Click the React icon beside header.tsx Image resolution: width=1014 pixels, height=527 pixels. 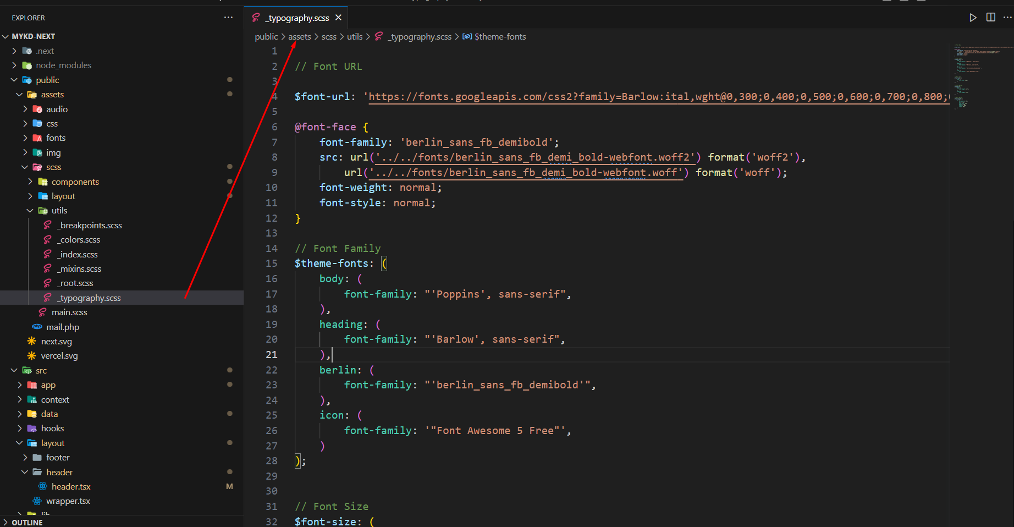click(x=42, y=486)
